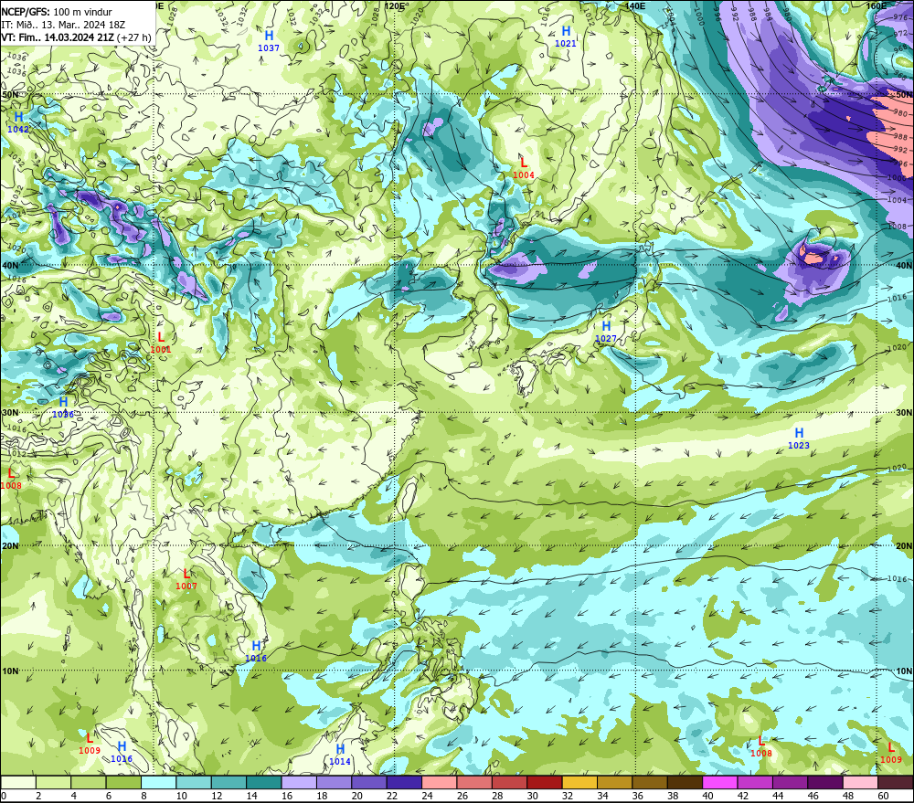
Task: Click the legend scale number '32'
Action: click(x=568, y=796)
